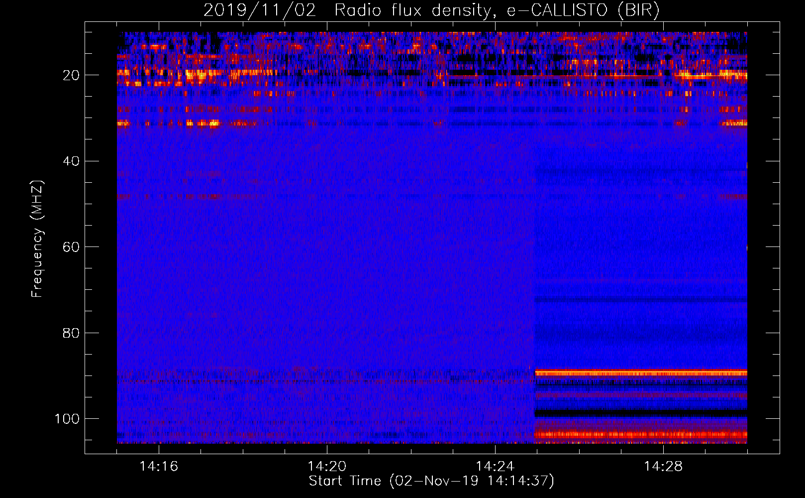Viewport: 805px width, 498px height.
Task: Click the 20 frequency tick label
Action: coord(71,75)
